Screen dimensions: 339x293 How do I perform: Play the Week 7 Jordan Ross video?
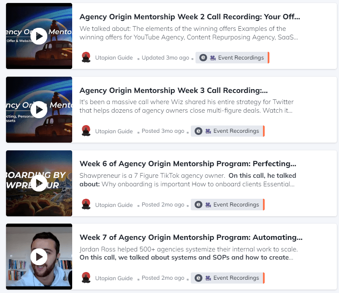[39, 257]
